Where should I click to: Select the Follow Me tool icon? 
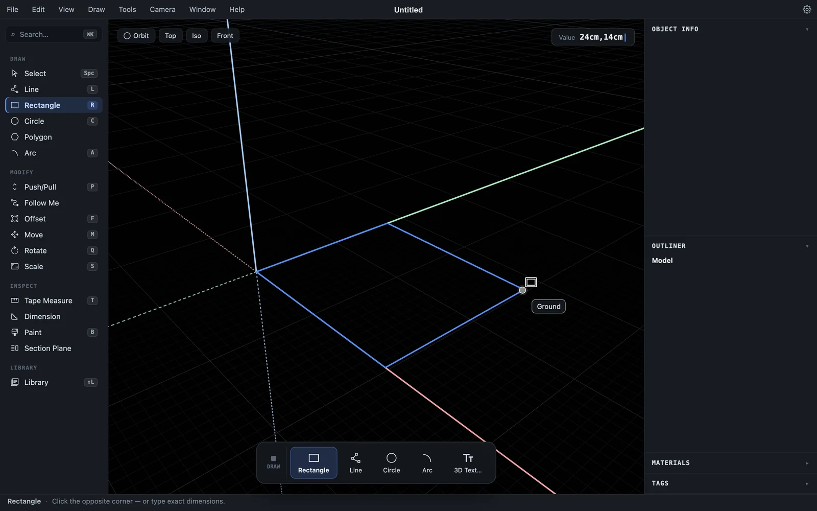pyautogui.click(x=15, y=203)
